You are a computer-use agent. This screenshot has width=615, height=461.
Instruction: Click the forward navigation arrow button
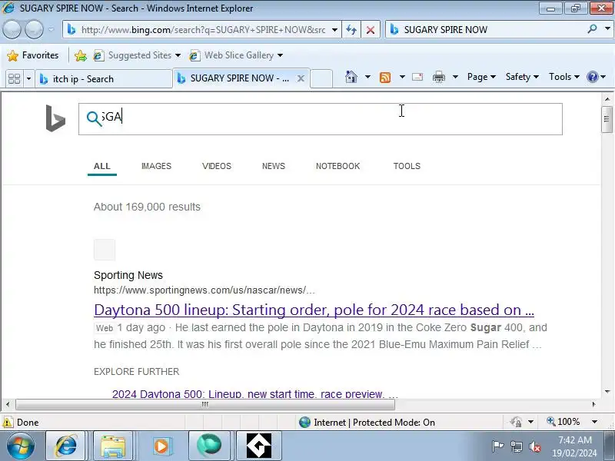(x=34, y=29)
